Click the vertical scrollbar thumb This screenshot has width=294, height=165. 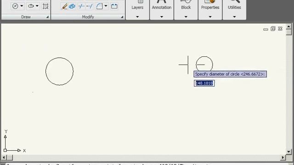[289, 33]
